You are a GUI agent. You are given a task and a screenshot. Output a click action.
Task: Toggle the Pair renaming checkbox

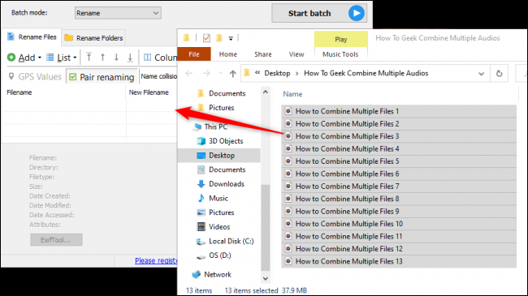73,77
